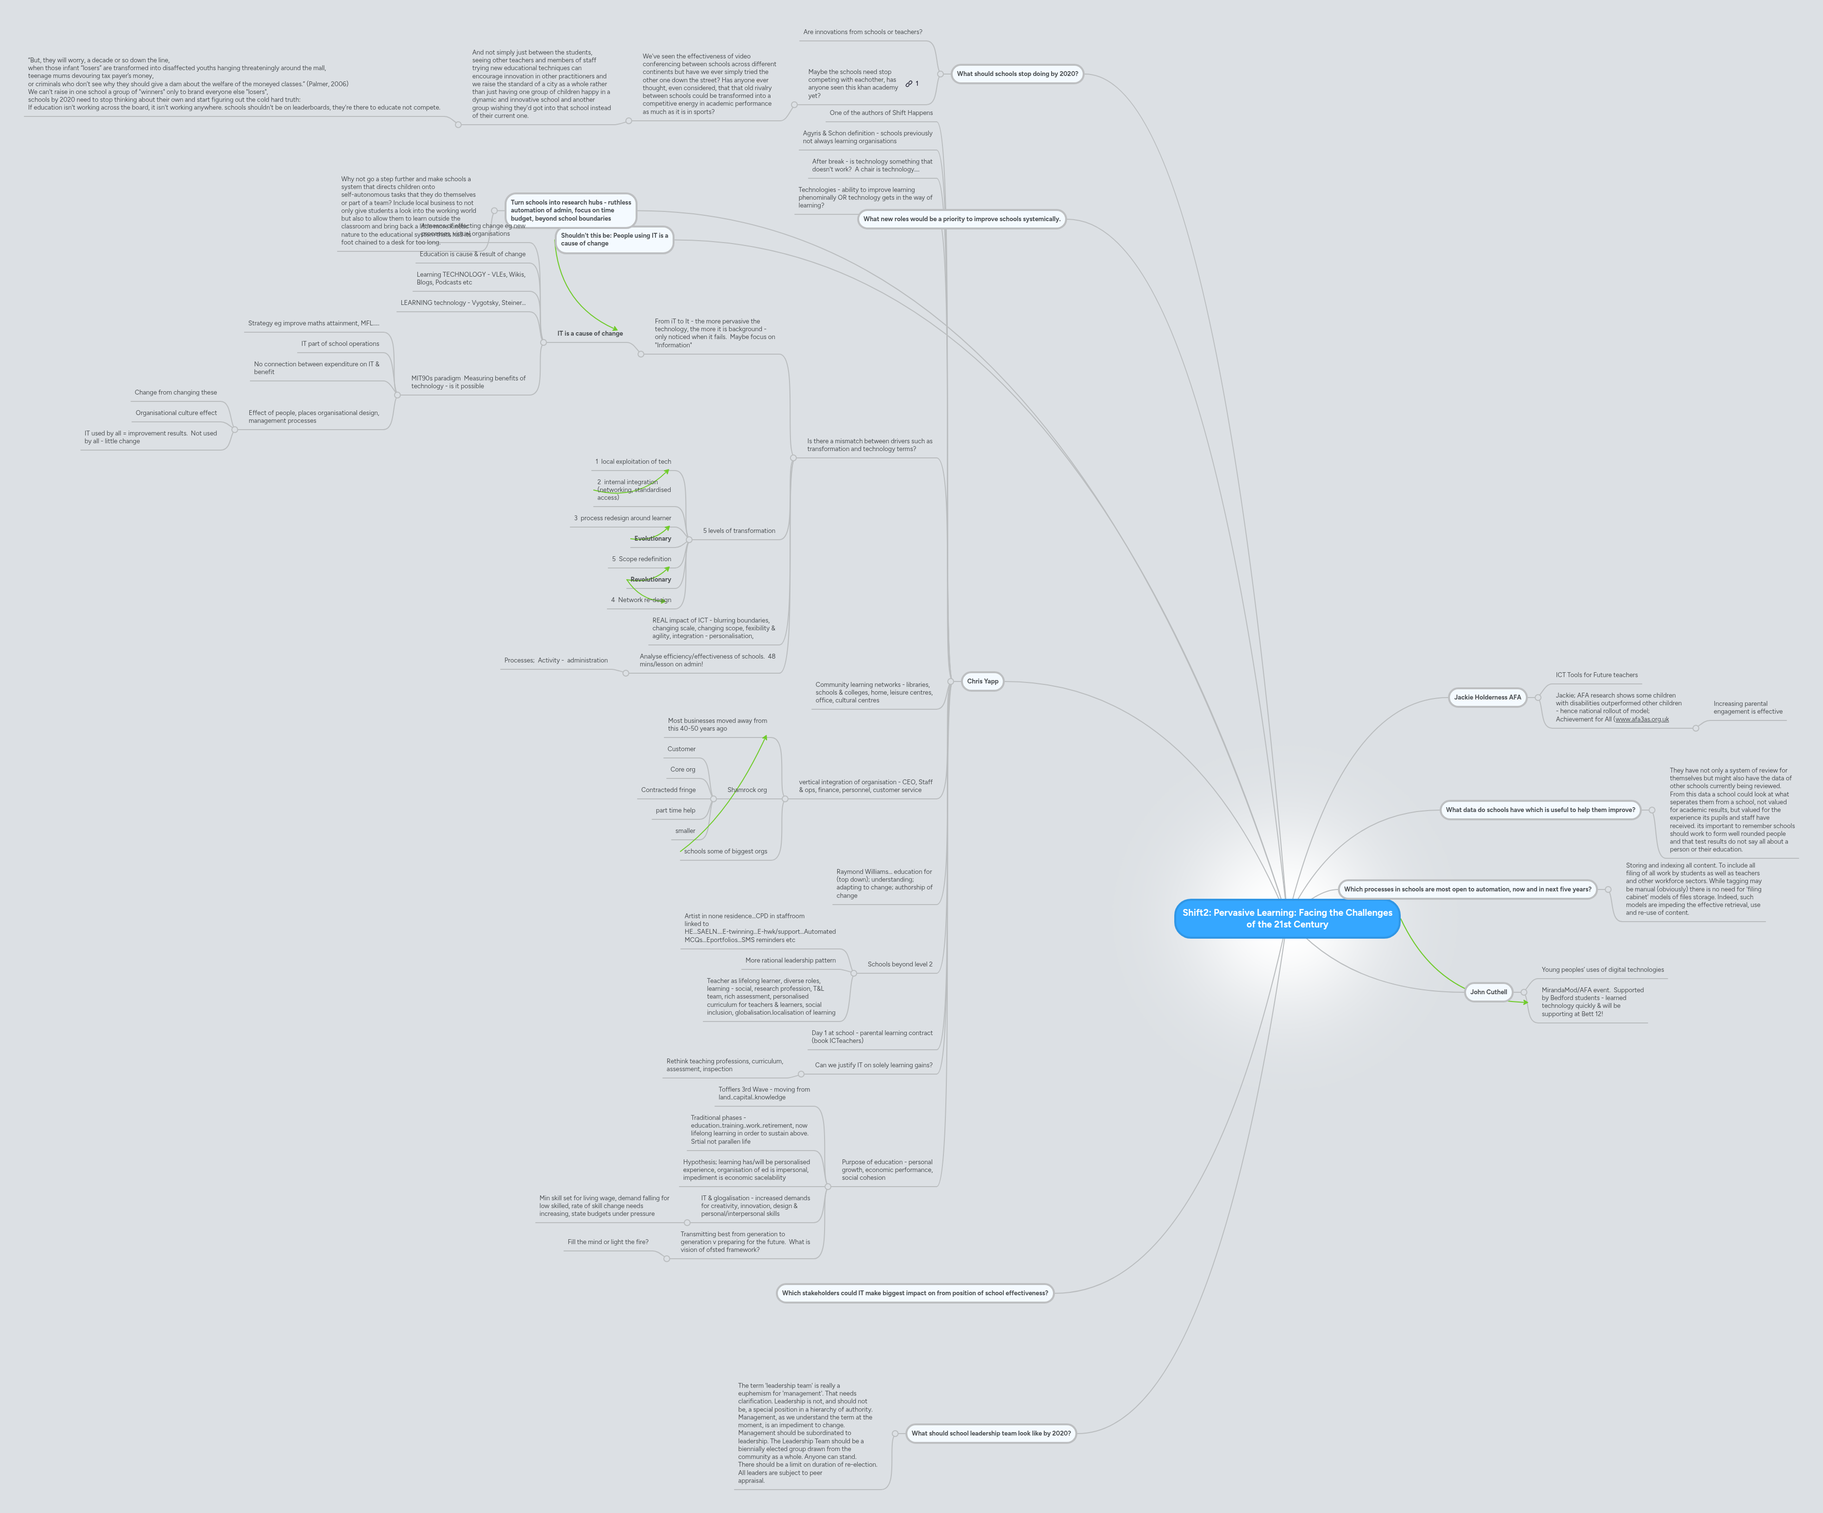The width and height of the screenshot is (1823, 1513).
Task: Collapse circle beside 'What data do schools have'
Action: [x=1652, y=810]
